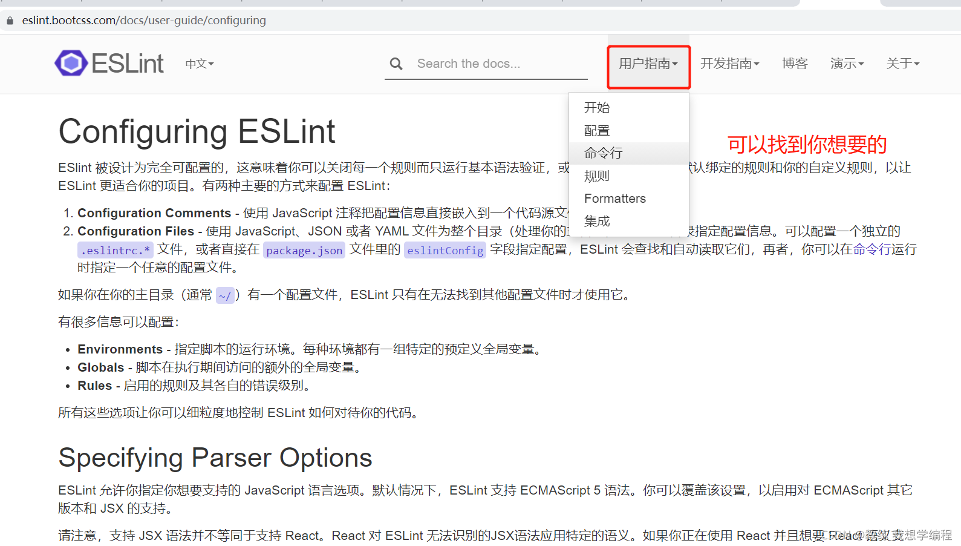Click the ESLint wordmark text
This screenshot has width=961, height=546.
(x=128, y=64)
